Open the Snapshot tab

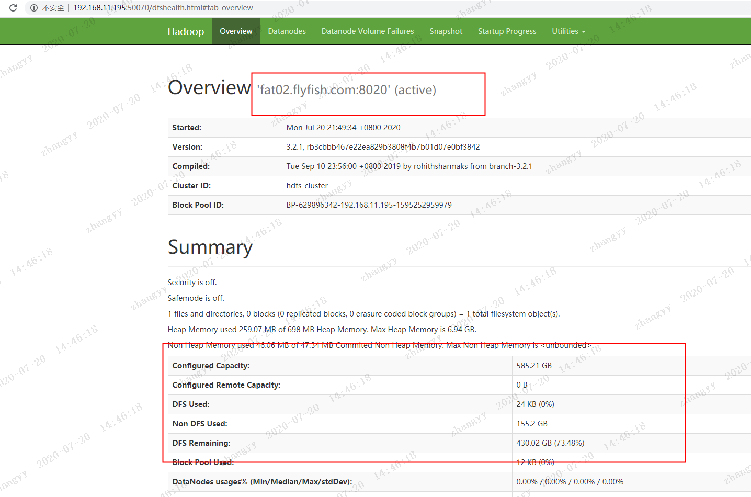tap(446, 31)
